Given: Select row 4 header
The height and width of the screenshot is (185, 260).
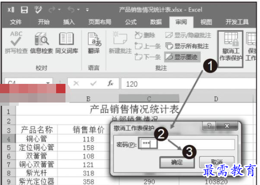Looking at the screenshot, I should click(8, 139).
